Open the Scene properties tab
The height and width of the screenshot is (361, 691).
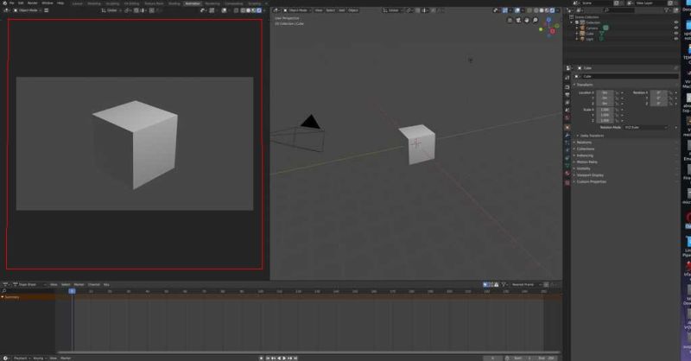(x=567, y=111)
